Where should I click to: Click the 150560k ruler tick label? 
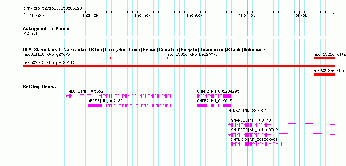(195, 16)
